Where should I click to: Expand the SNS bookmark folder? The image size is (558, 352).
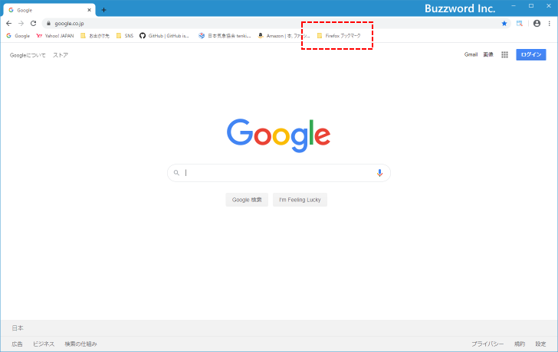pyautogui.click(x=125, y=36)
